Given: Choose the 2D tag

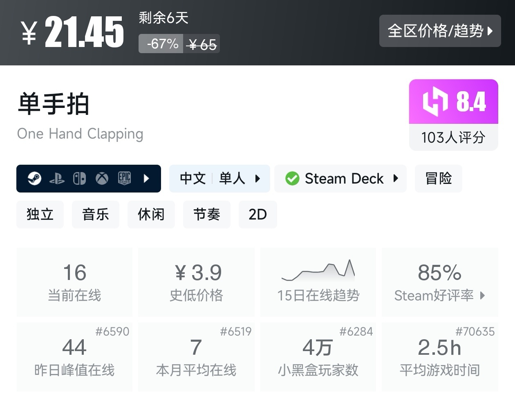Looking at the screenshot, I should pyautogui.click(x=258, y=215).
